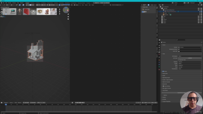Click the viewport zoom magnifier icon
This screenshot has width=203, height=114.
tap(68, 14)
